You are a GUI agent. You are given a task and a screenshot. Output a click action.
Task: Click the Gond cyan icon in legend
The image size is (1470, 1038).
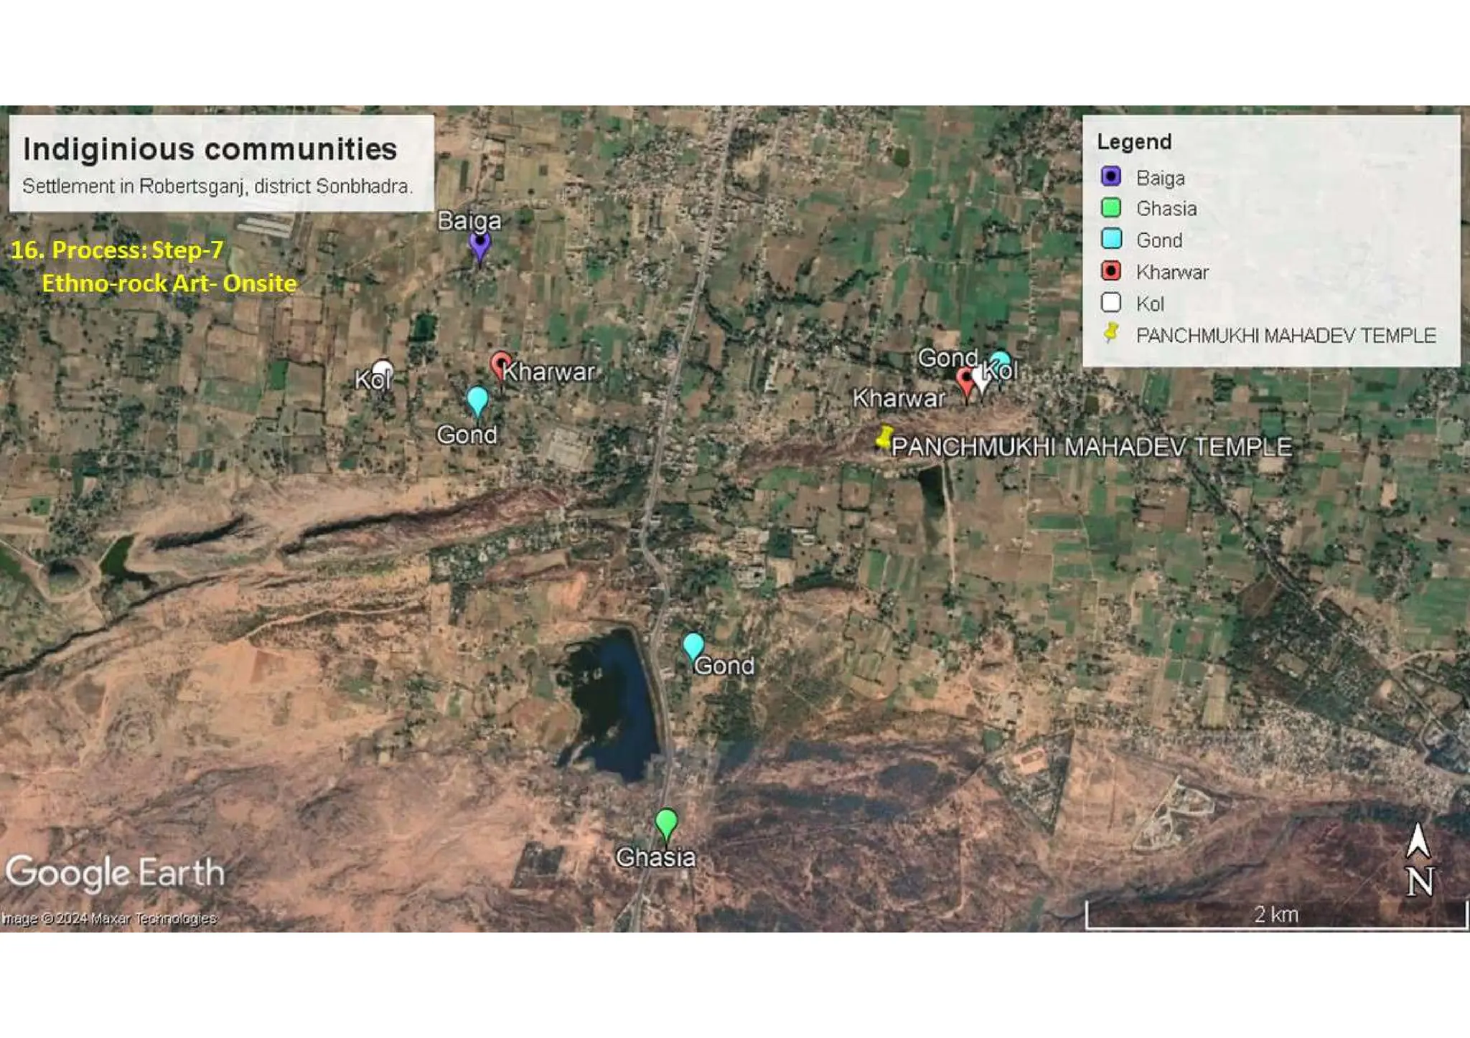tap(1110, 240)
